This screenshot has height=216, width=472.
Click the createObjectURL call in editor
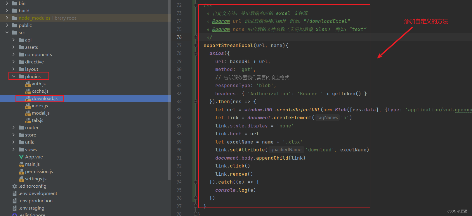point(298,110)
